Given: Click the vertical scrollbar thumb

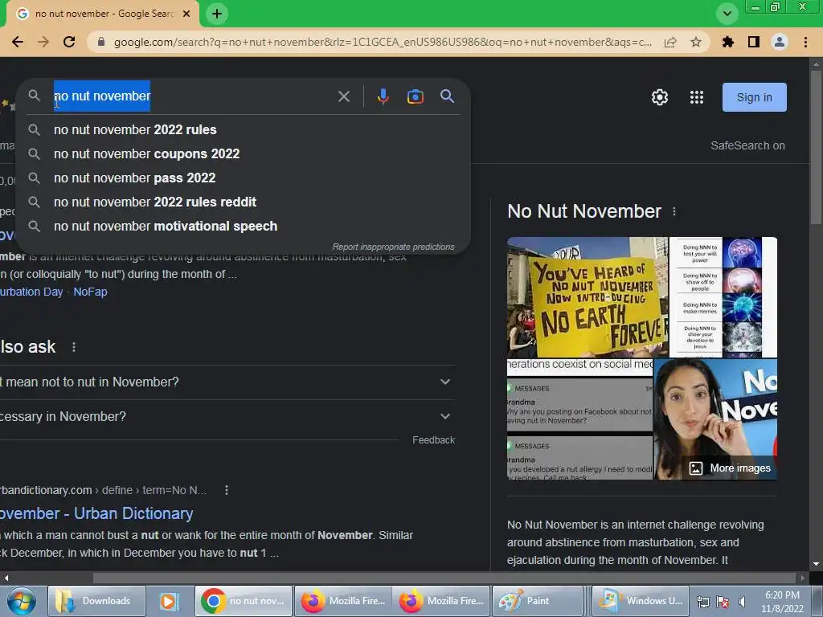Looking at the screenshot, I should 817,147.
